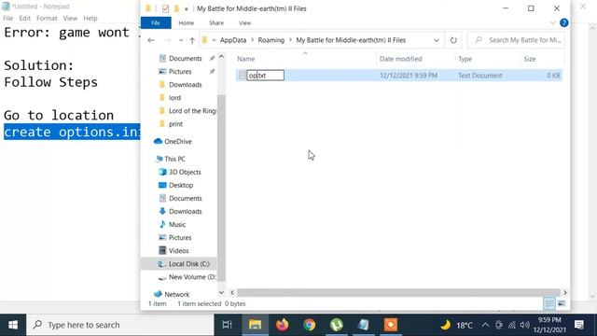The image size is (597, 336).
Task: Click sidebar scroll up arrow
Action: tap(221, 56)
